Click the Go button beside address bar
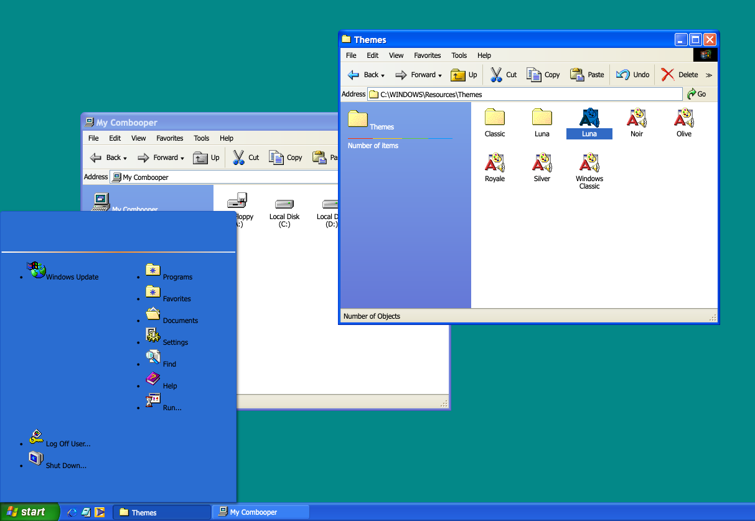Image resolution: width=755 pixels, height=521 pixels. [x=696, y=94]
